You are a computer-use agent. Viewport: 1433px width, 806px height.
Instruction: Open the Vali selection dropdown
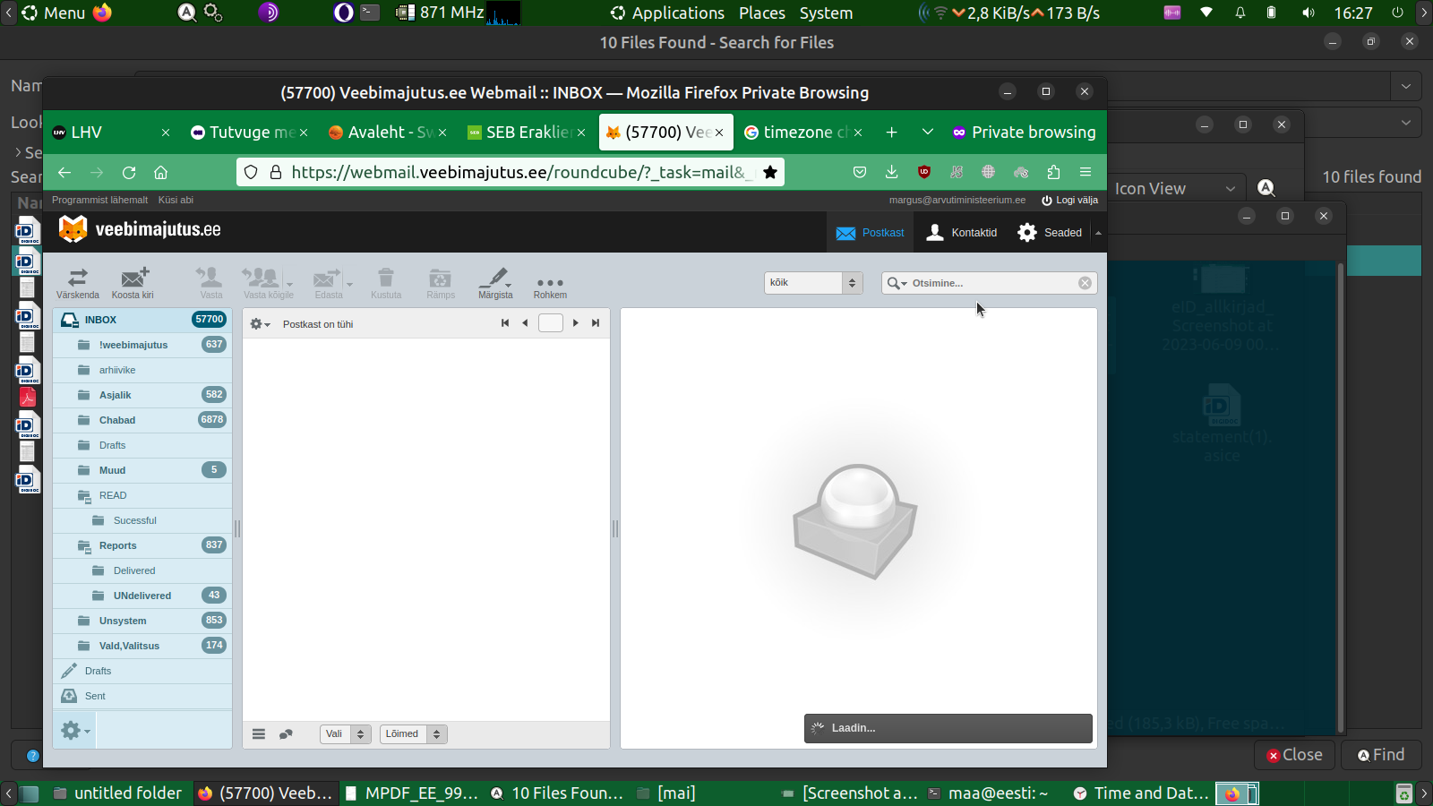pos(346,734)
